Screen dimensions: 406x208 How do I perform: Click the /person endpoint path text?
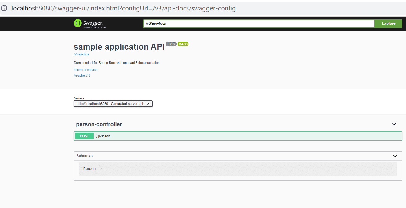coord(103,136)
